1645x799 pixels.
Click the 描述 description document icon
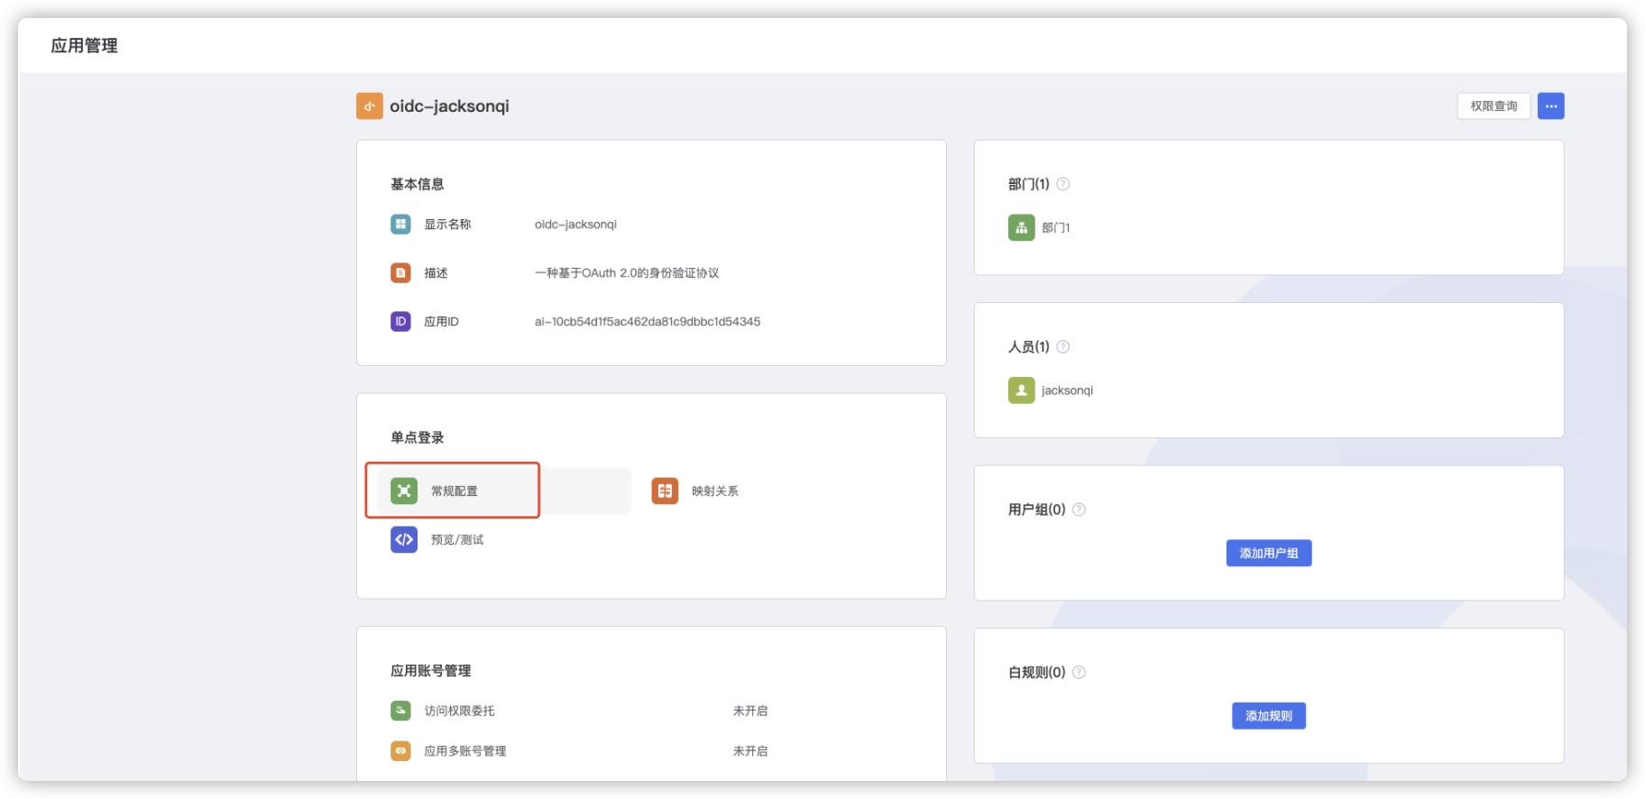tap(400, 272)
